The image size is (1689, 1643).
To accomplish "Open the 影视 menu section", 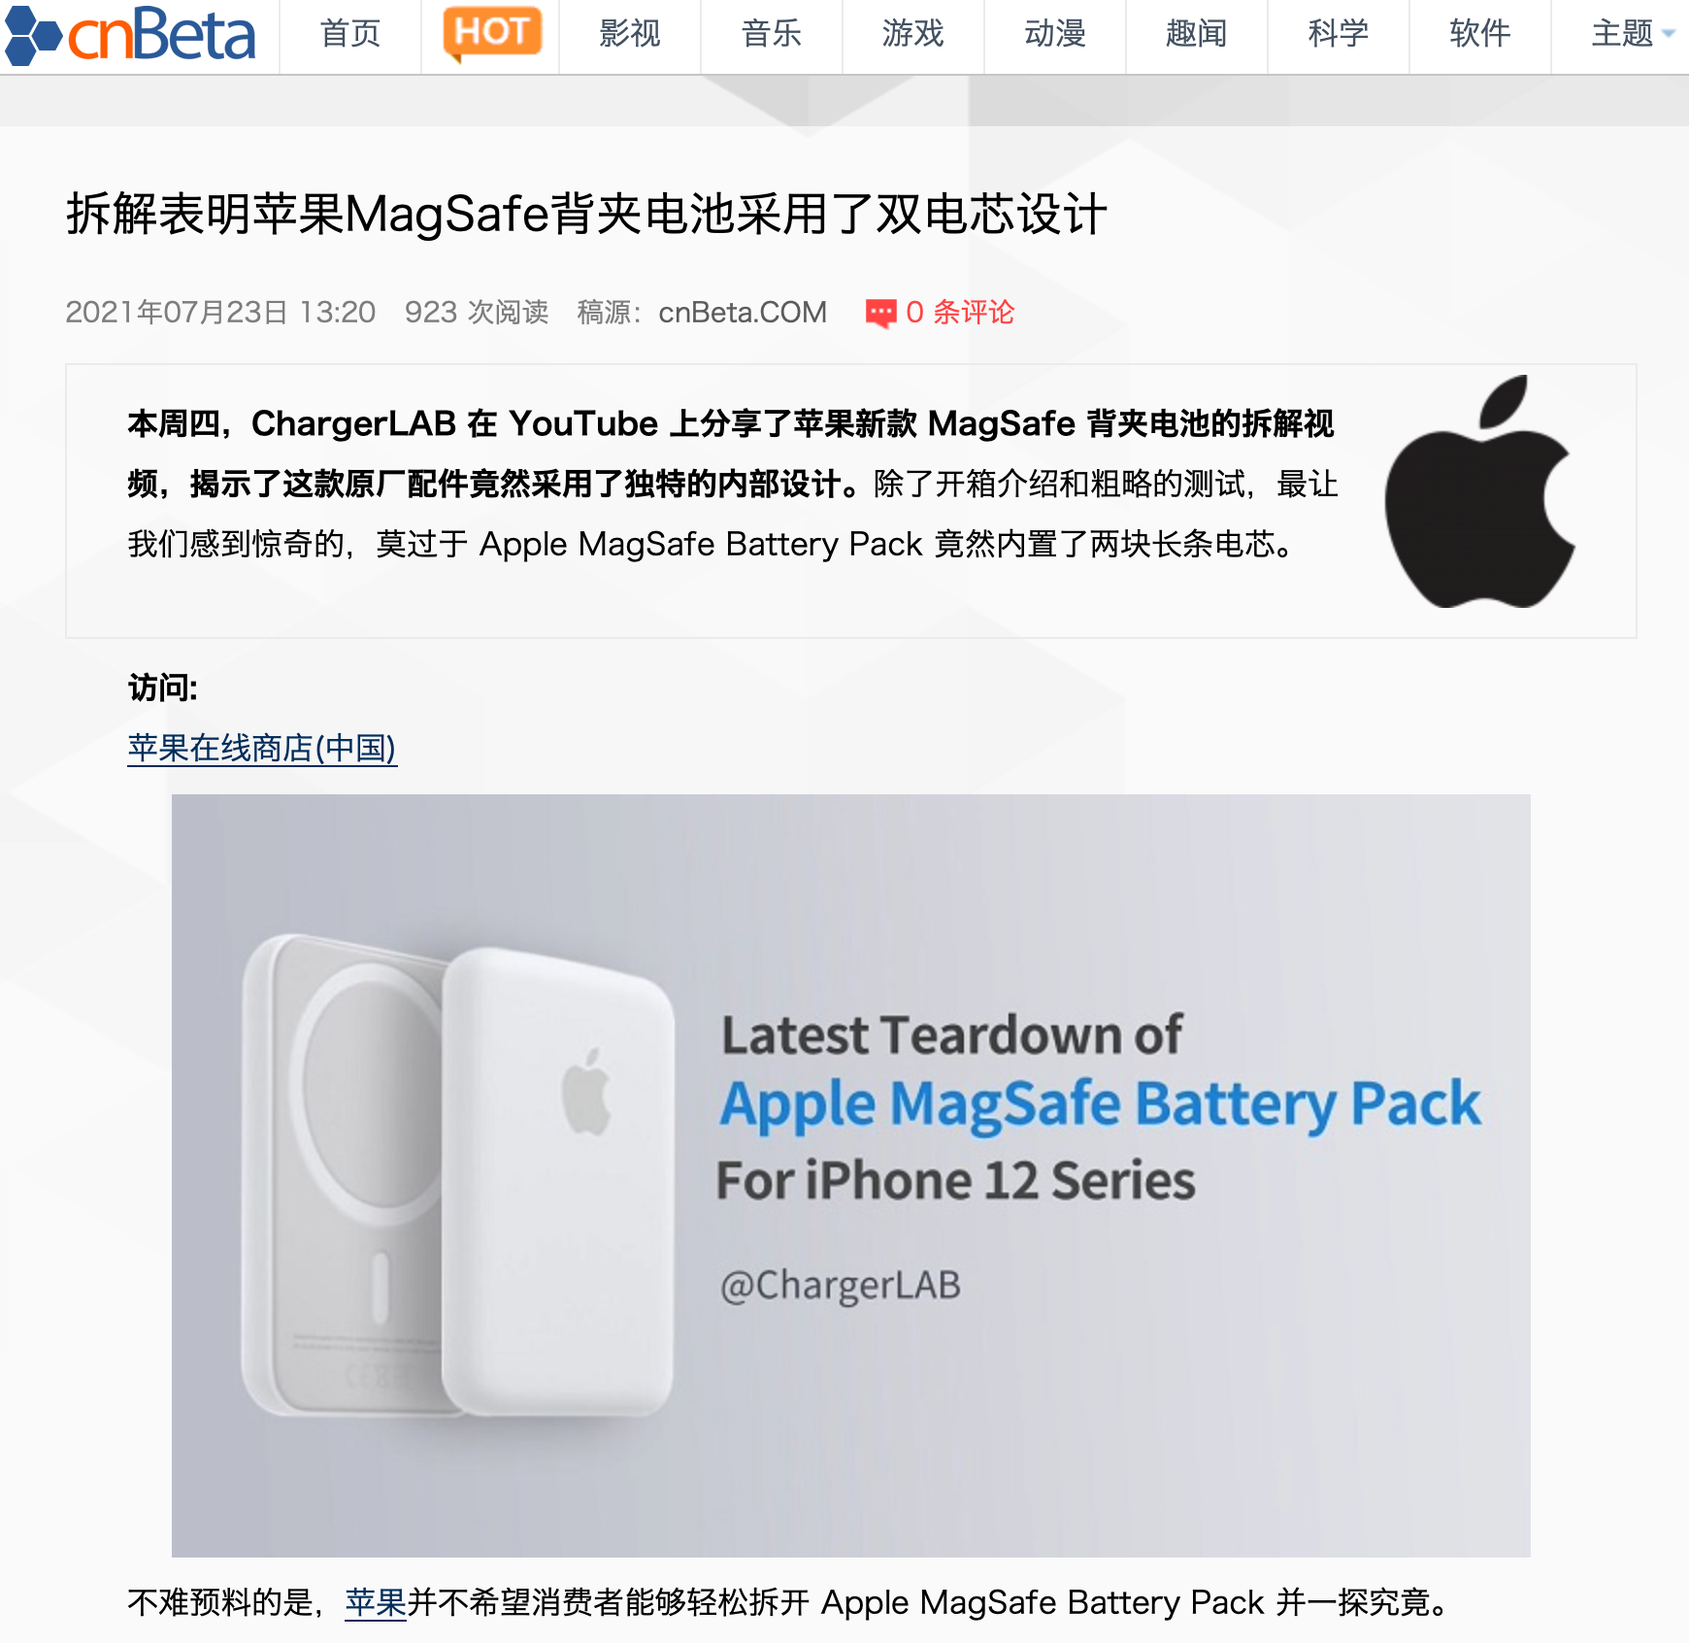I will point(630,34).
